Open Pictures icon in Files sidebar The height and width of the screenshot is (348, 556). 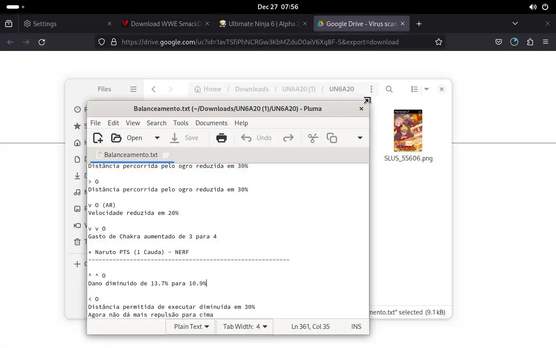point(77,209)
